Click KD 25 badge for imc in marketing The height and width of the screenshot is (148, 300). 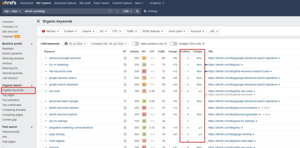coord(144,65)
